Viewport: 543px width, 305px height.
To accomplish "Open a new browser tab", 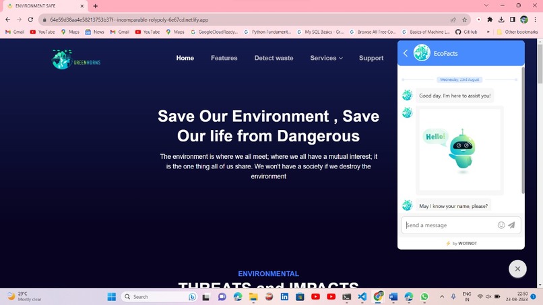I will (x=95, y=6).
